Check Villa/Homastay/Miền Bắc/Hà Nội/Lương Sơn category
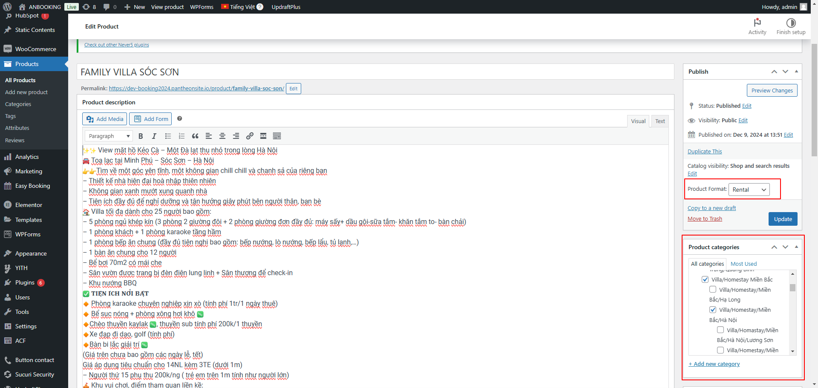This screenshot has height=388, width=818. click(720, 330)
